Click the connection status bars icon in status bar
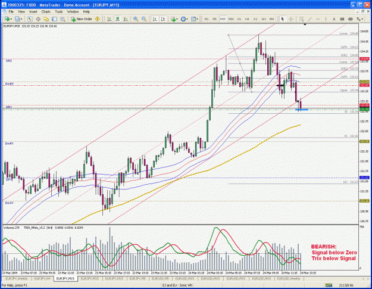 pos(329,285)
